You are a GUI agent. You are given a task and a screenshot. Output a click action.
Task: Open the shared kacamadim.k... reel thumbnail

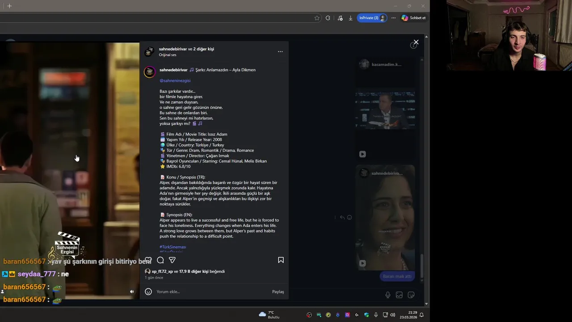tap(385, 110)
